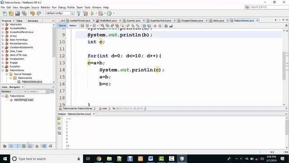Click the Source view button
Screen dimensions: 289x163
62,26
